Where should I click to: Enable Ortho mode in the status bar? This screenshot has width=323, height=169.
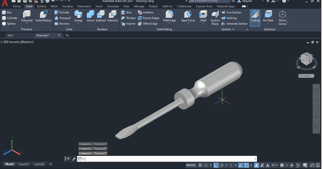[x=215, y=165]
